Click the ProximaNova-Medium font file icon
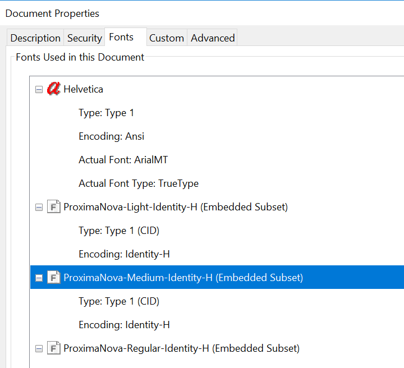The height and width of the screenshot is (368, 404). click(x=54, y=277)
